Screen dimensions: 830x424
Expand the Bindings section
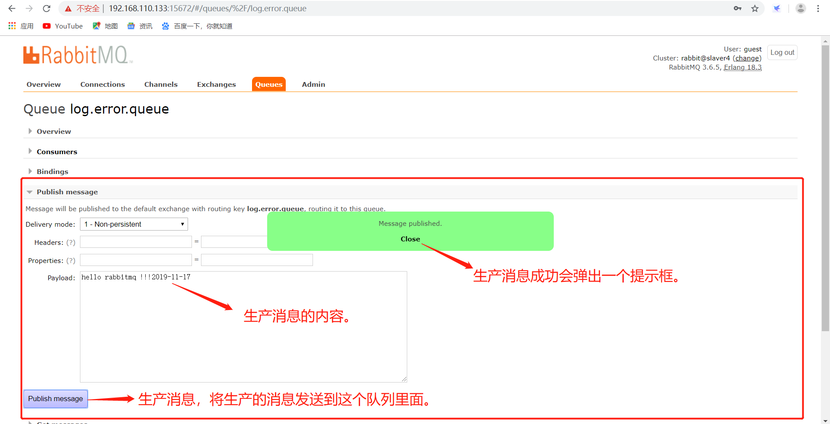[52, 171]
